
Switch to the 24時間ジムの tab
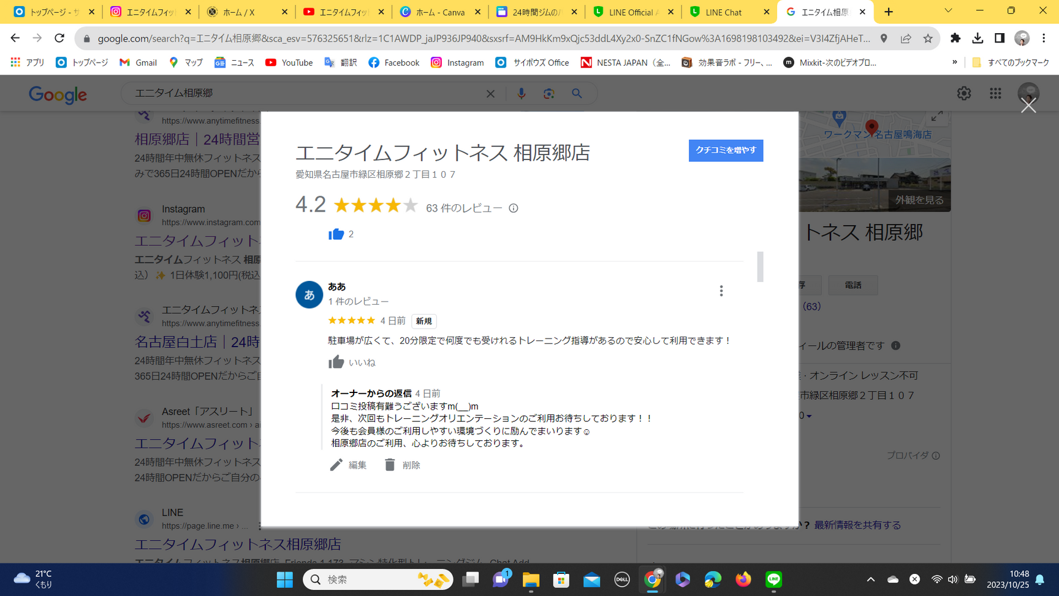[x=536, y=12]
